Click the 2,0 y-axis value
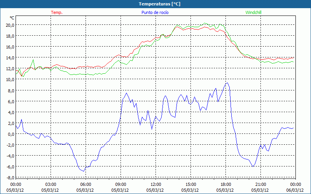The image size is (311, 194). coord(11,123)
